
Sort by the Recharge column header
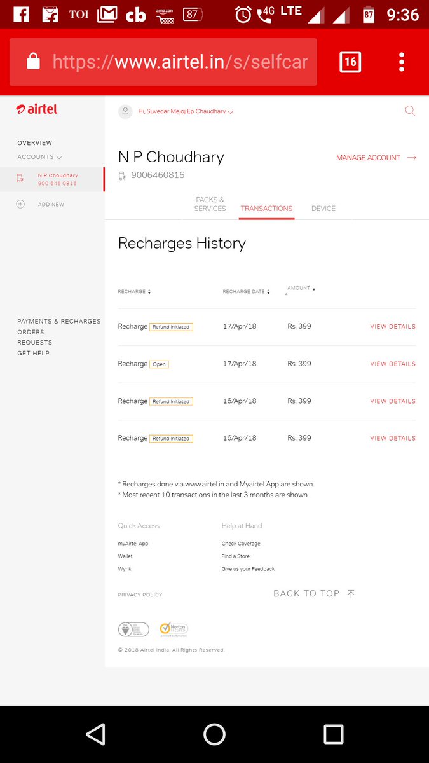[134, 292]
